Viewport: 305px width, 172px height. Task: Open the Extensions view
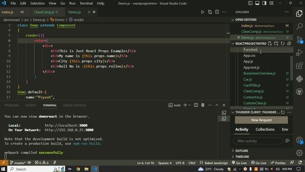pos(299,66)
